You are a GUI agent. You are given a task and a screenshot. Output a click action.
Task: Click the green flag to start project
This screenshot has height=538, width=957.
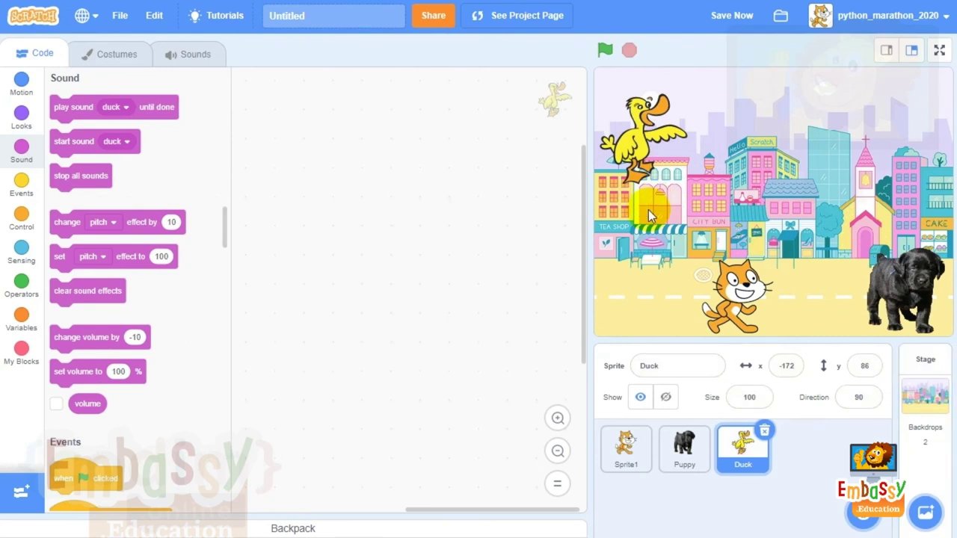pyautogui.click(x=605, y=50)
